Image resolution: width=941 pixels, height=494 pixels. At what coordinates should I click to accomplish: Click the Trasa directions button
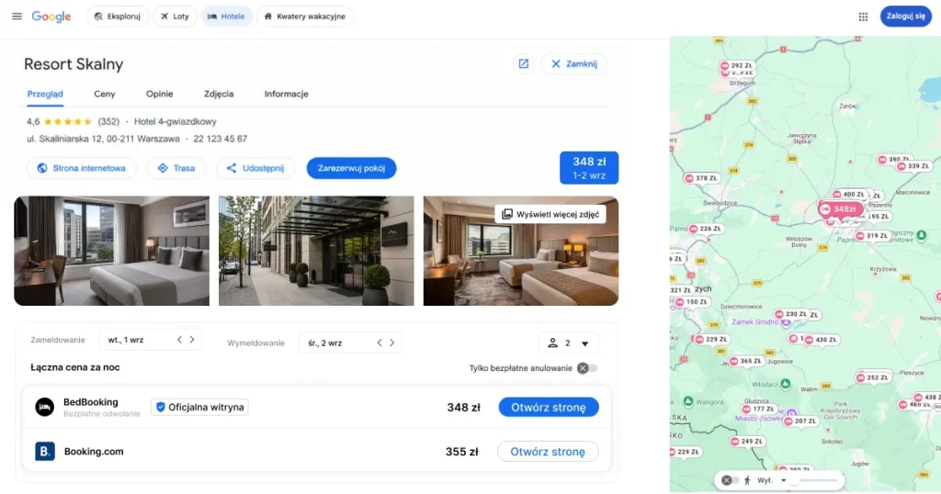(x=176, y=168)
